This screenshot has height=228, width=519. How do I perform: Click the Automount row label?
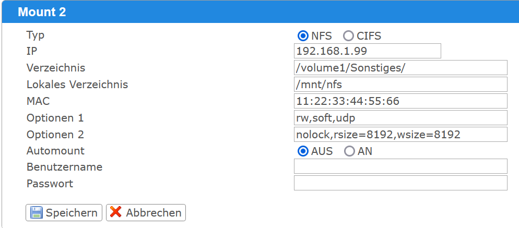click(x=55, y=151)
